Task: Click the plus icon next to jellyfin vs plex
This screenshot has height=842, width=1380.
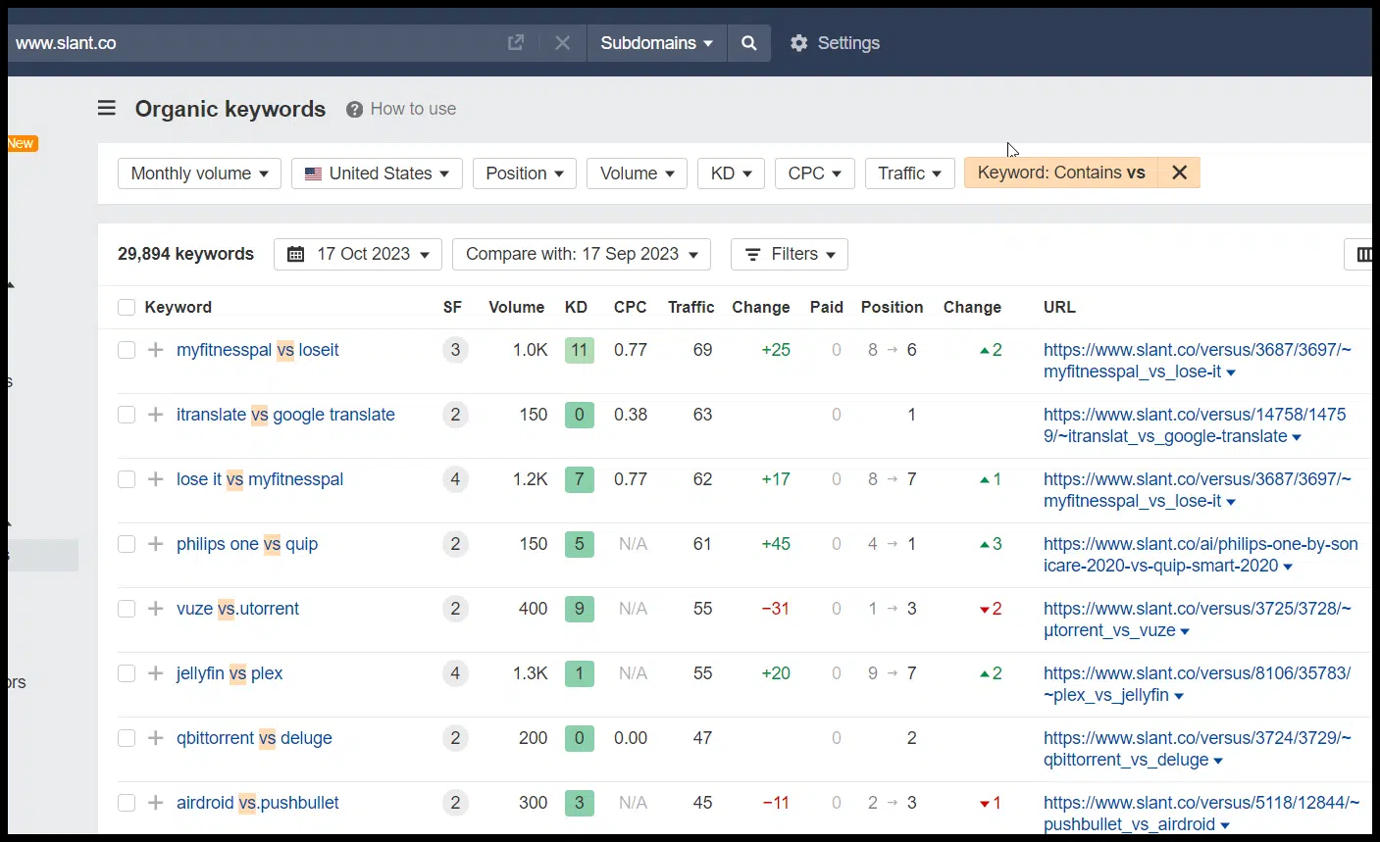Action: pos(155,673)
